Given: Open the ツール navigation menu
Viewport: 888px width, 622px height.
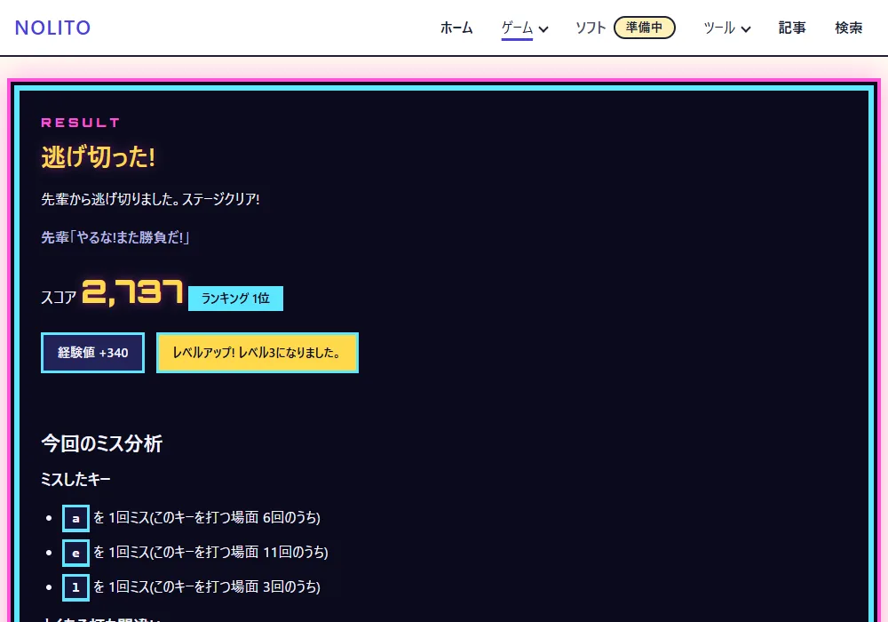Looking at the screenshot, I should pos(719,28).
